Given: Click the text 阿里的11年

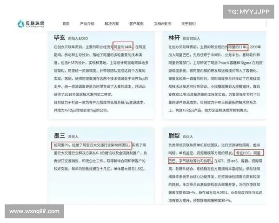Looking at the screenshot, I should pyautogui.click(x=238, y=47).
